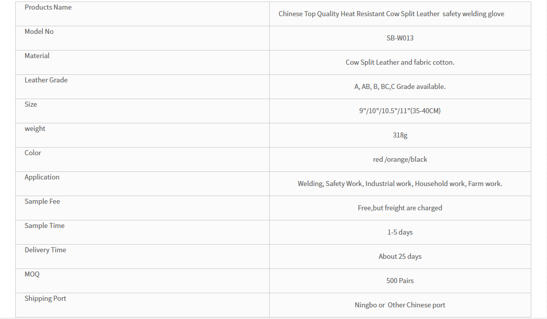Click the Material row label
This screenshot has height=319, width=547.
(37, 56)
